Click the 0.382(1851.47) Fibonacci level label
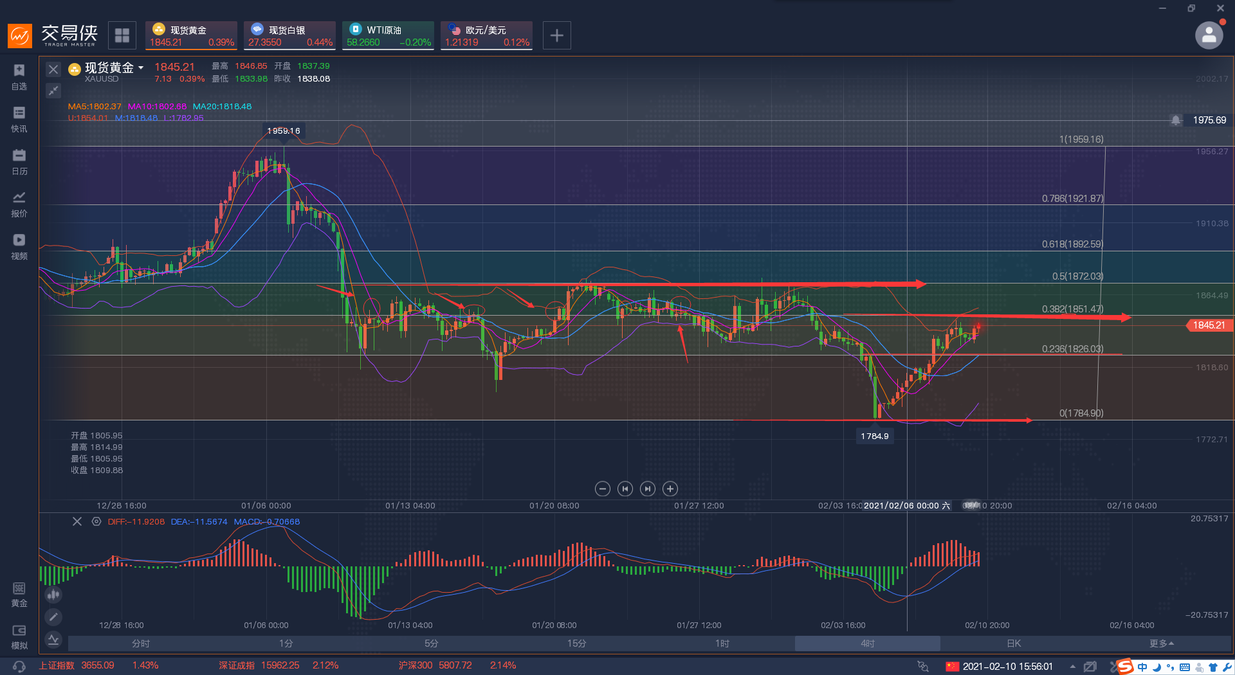This screenshot has width=1235, height=675. [1072, 309]
